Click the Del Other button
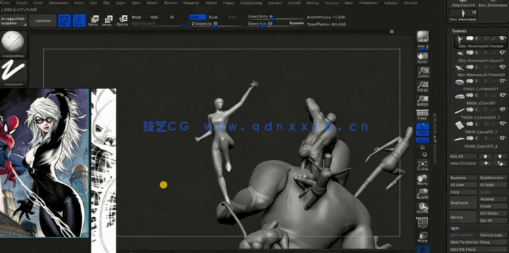Viewport: 509px width, 253px height. pyautogui.click(x=493, y=213)
